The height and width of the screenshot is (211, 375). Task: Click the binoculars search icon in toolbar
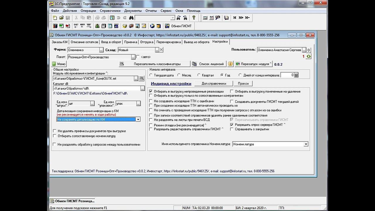pos(131,18)
